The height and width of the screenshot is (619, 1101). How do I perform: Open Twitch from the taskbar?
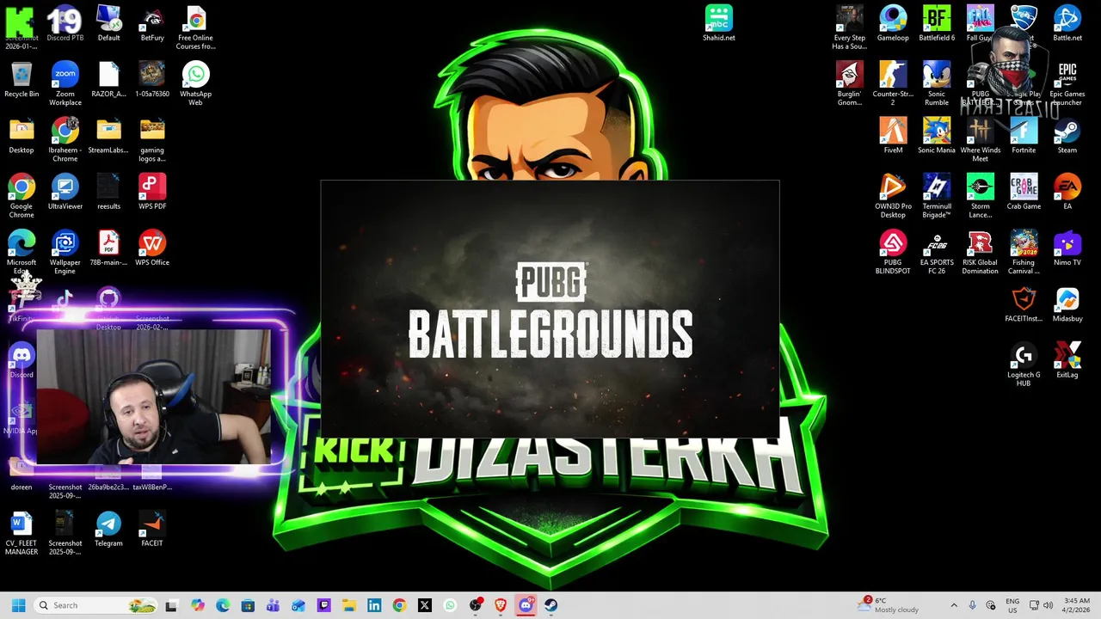(323, 605)
